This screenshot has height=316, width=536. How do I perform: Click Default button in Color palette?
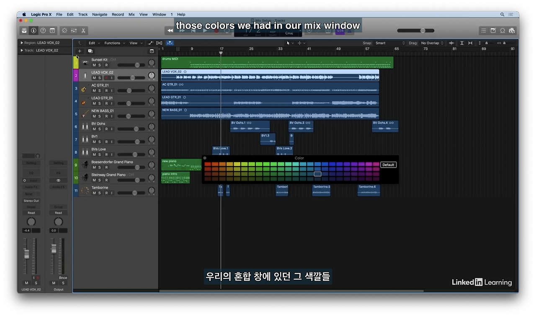[388, 165]
